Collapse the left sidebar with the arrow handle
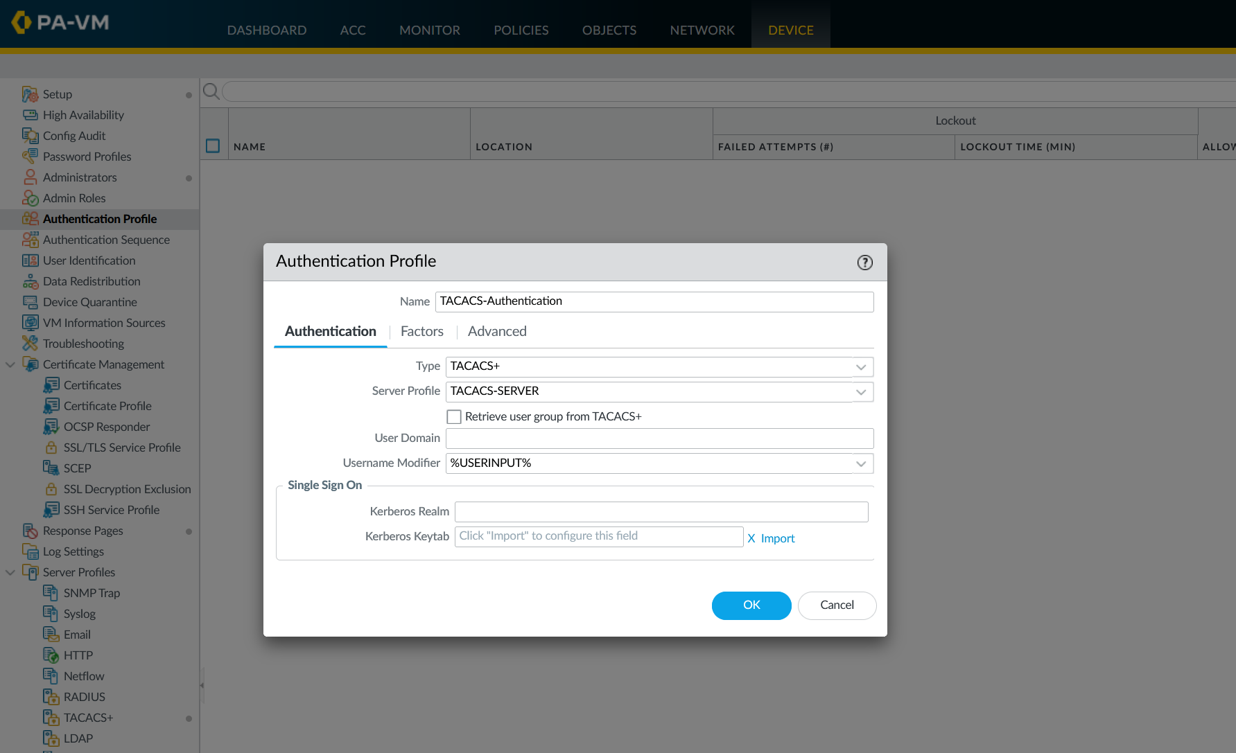 pos(202,685)
